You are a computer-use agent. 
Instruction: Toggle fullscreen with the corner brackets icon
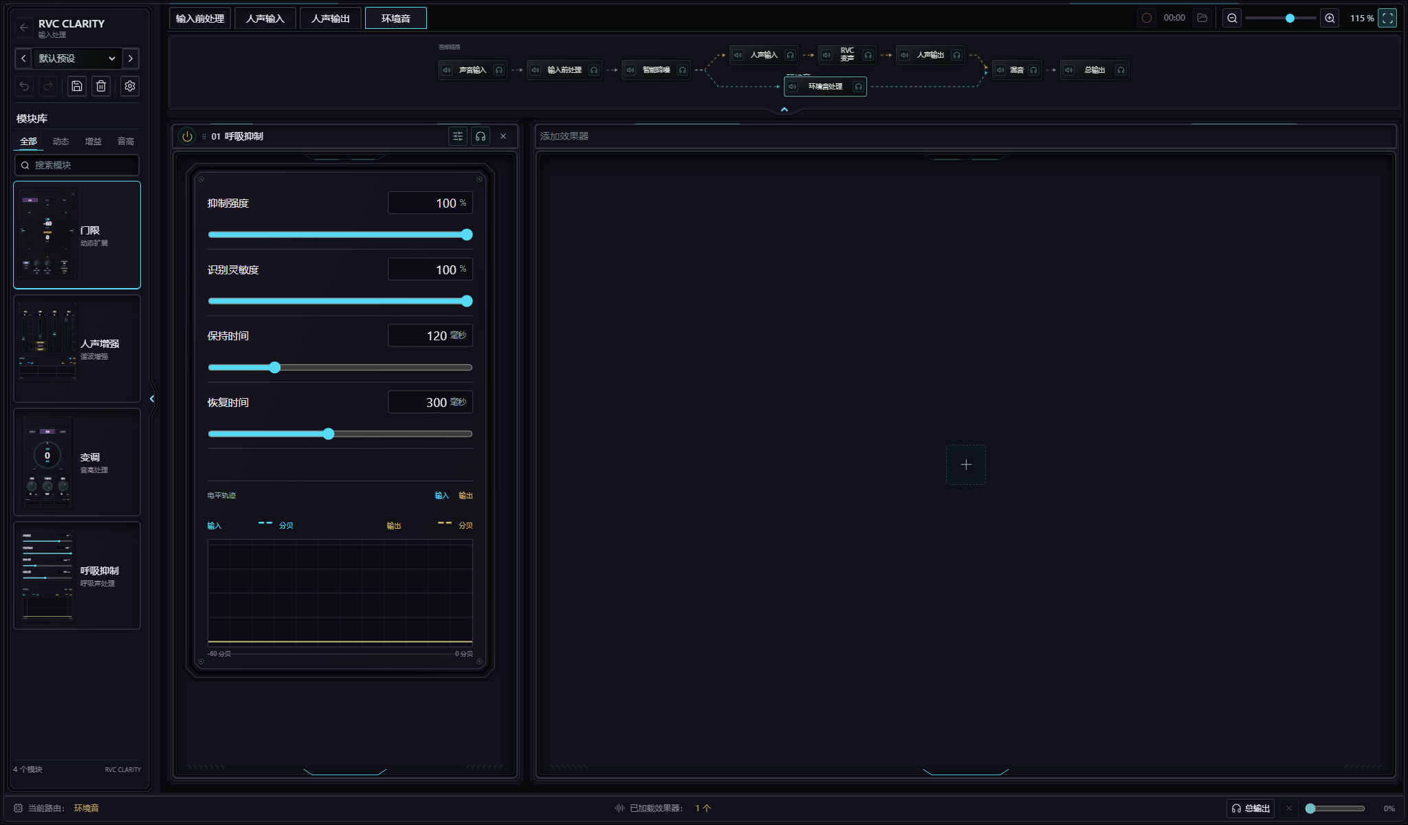click(x=1387, y=18)
